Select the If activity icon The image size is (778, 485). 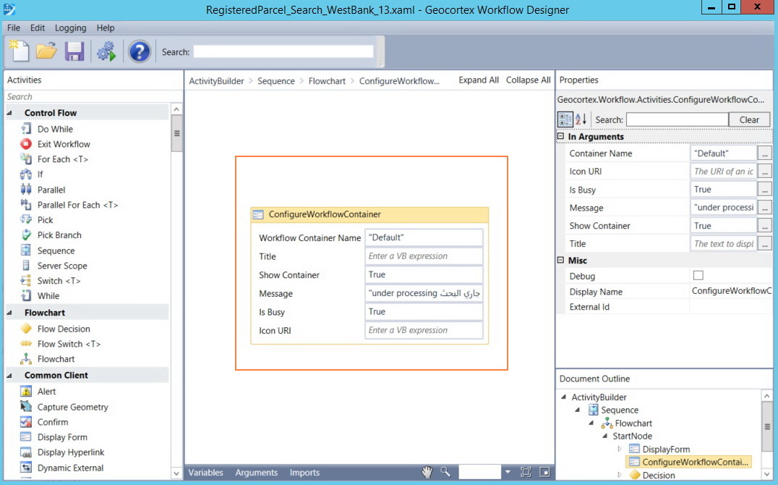[26, 174]
